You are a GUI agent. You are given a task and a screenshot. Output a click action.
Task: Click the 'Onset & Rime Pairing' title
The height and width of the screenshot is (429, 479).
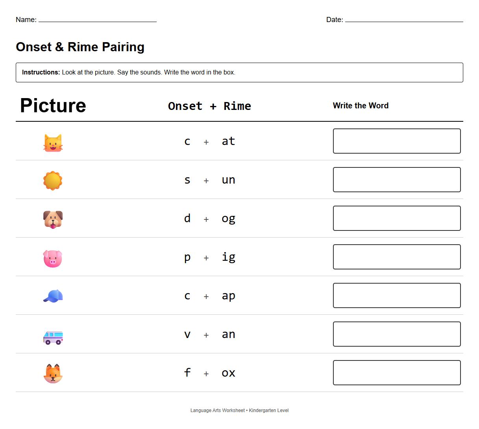pos(80,47)
